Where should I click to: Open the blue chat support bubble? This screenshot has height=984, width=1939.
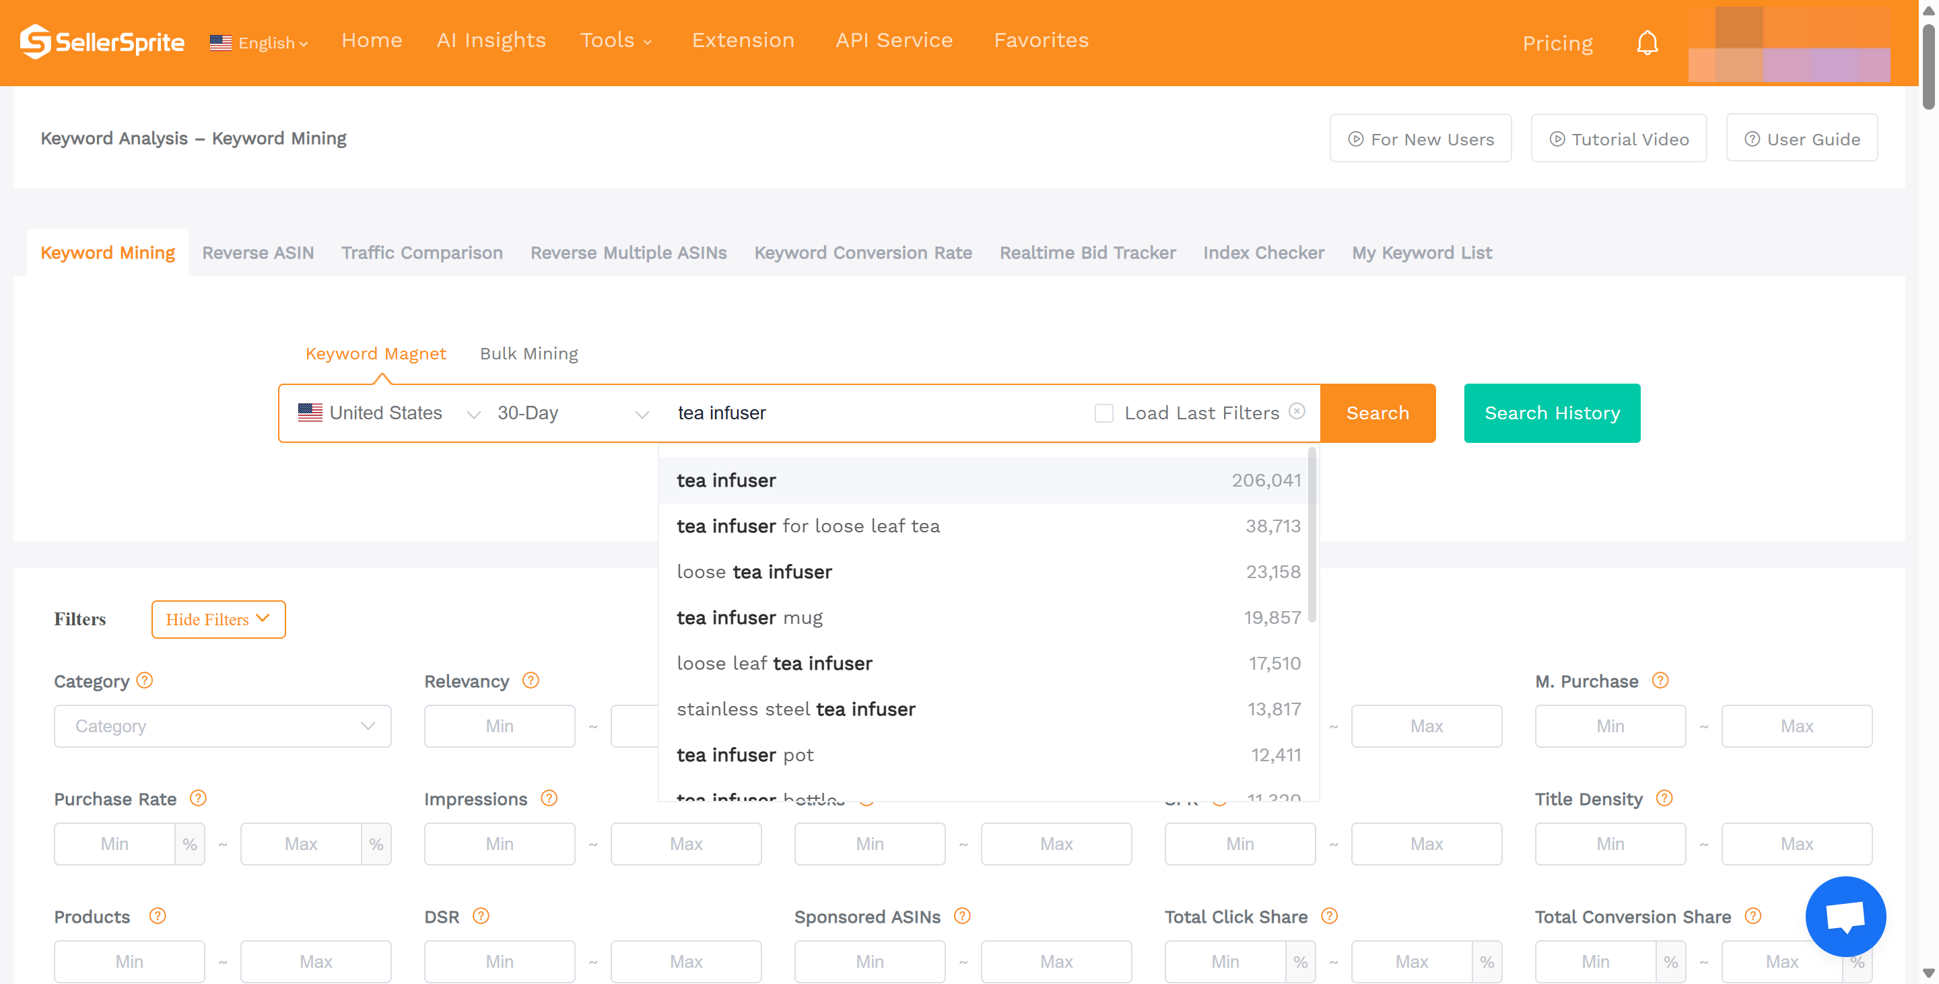click(1845, 915)
